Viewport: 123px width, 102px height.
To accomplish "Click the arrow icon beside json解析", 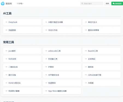I will coord(6,51).
